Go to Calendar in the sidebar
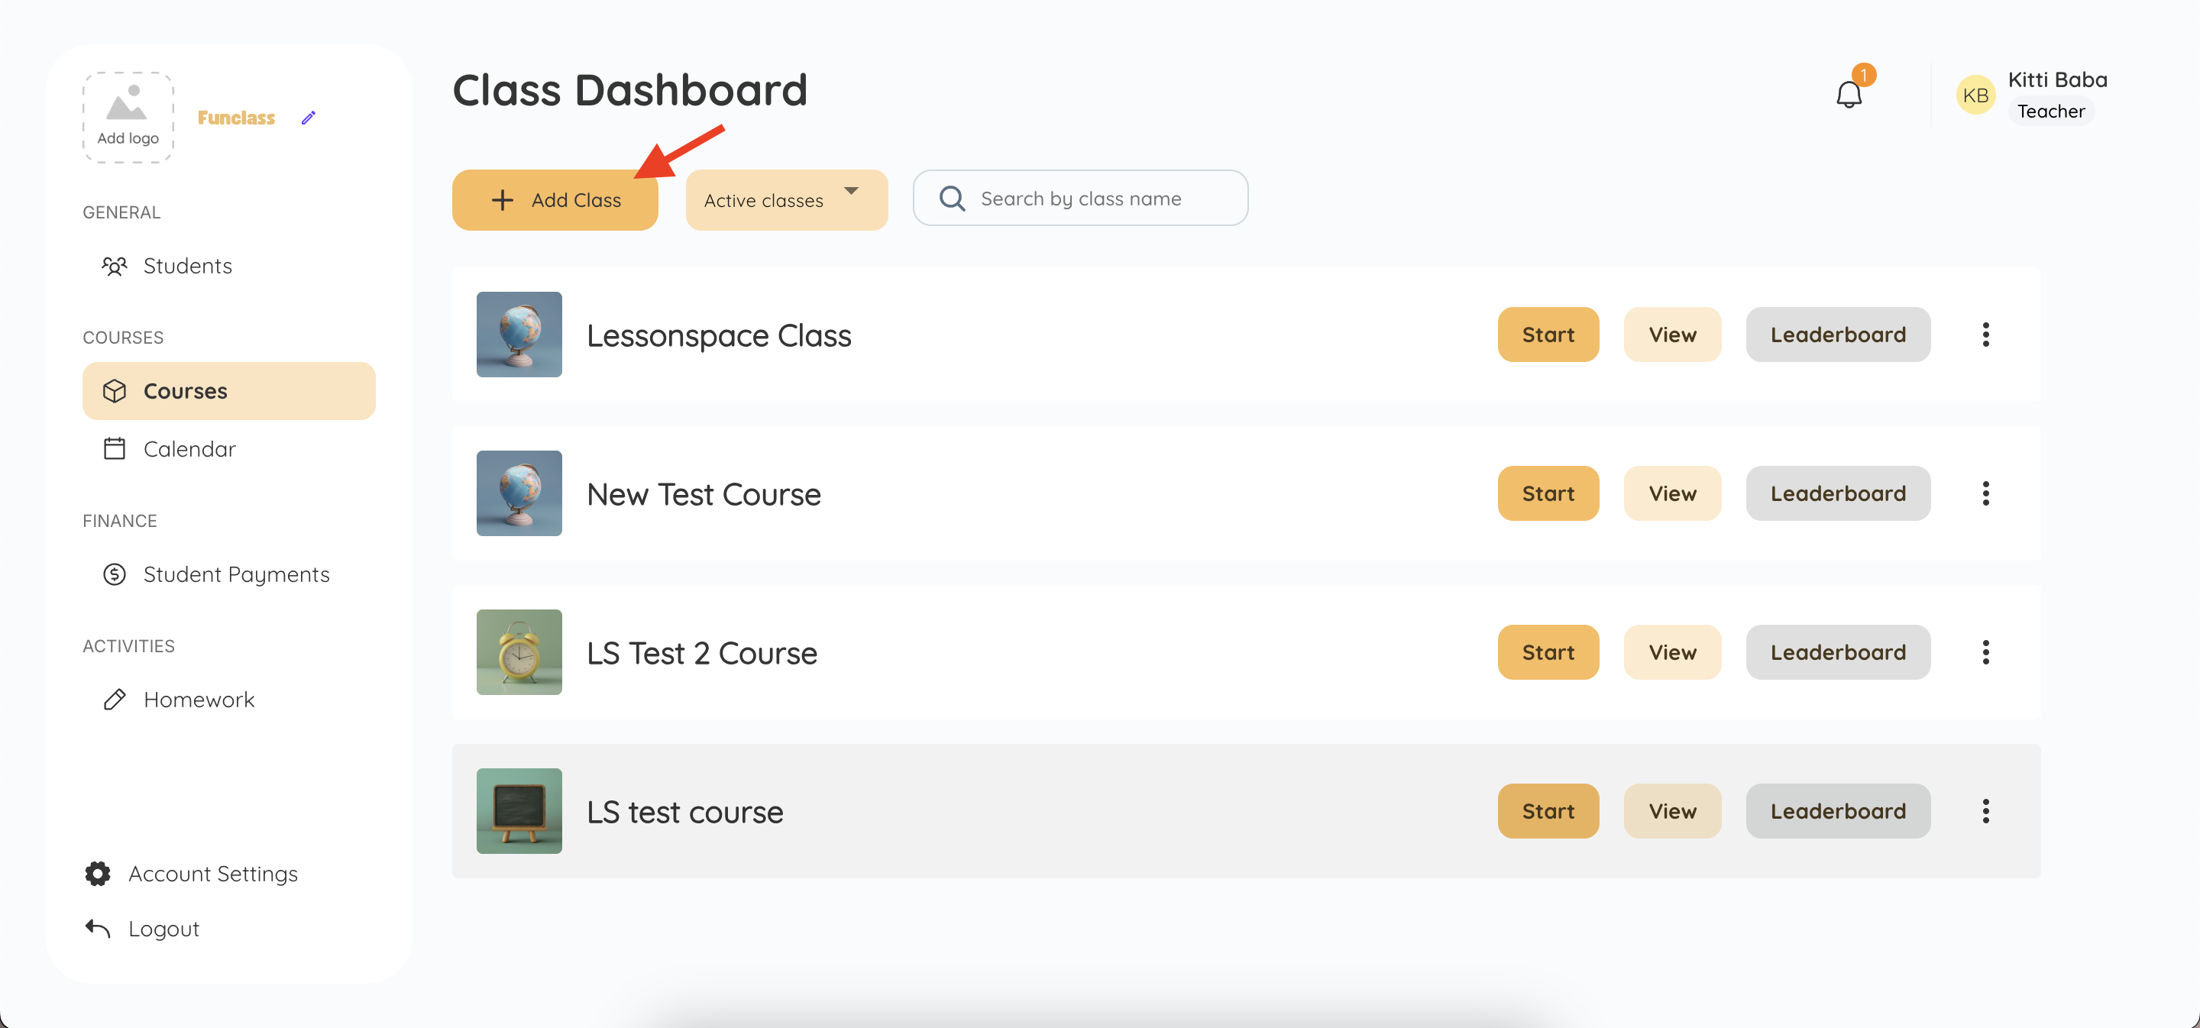This screenshot has width=2200, height=1028. 189,449
